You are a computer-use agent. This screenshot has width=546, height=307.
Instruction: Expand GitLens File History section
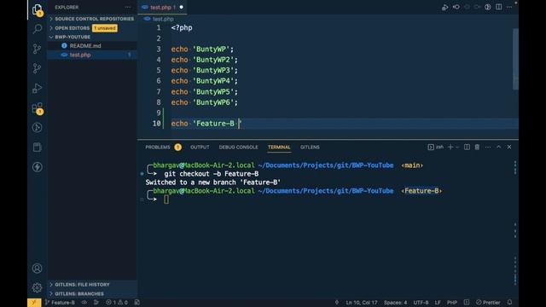click(x=92, y=285)
